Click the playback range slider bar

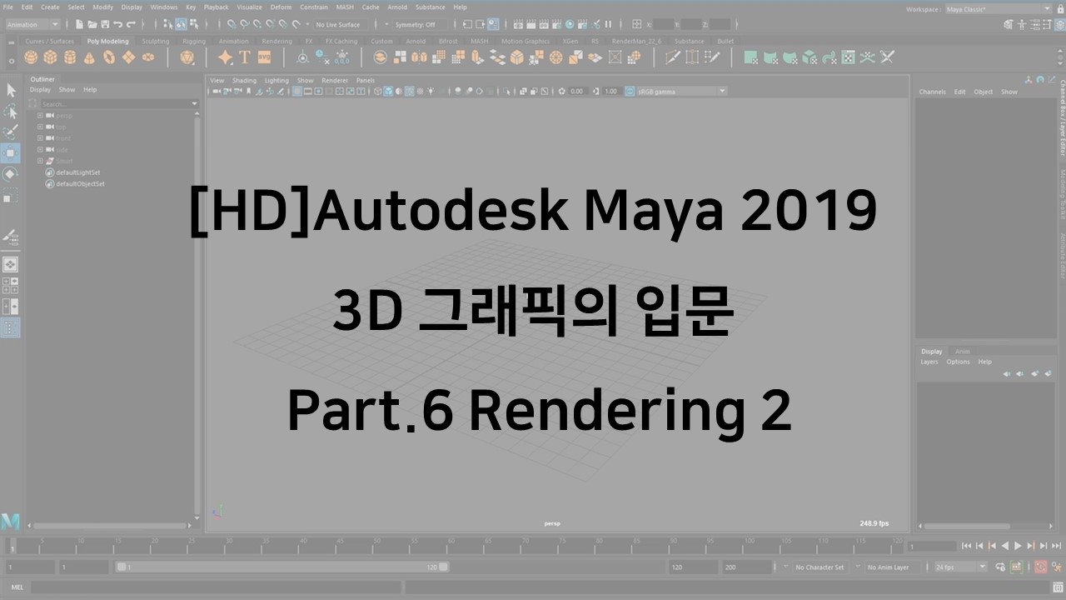(x=282, y=567)
